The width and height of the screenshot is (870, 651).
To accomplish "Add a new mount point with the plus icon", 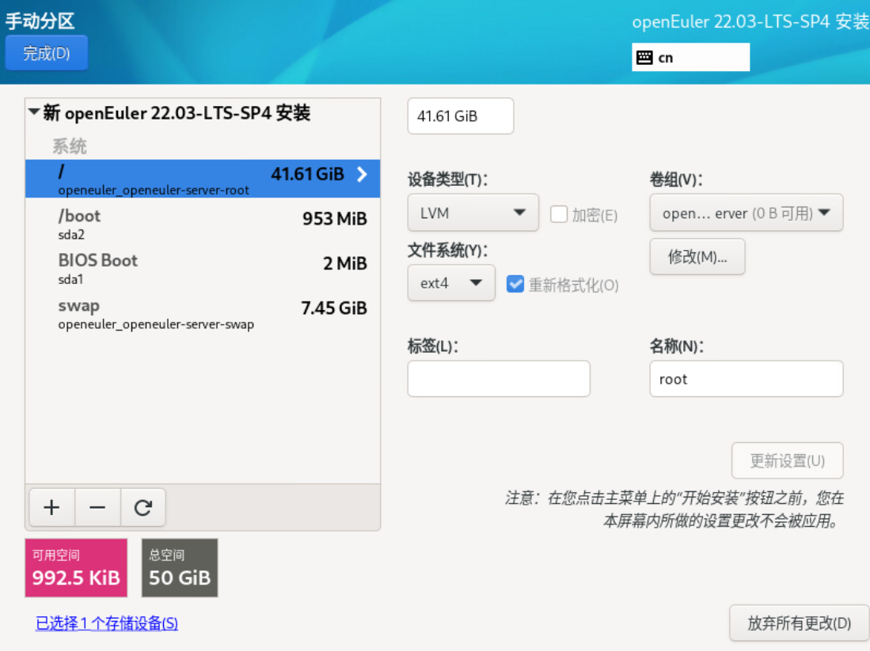I will [51, 507].
